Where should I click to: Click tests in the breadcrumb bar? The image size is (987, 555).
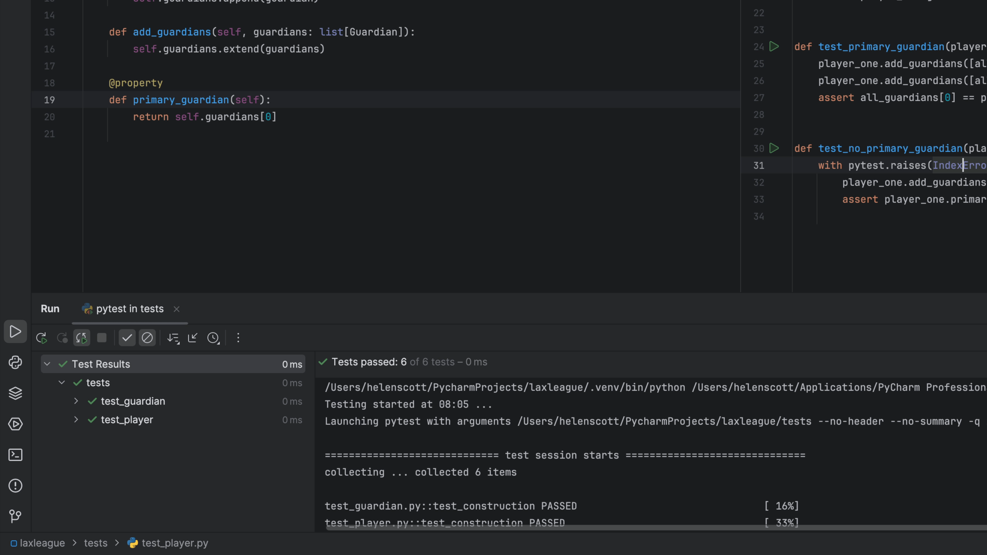pos(95,543)
